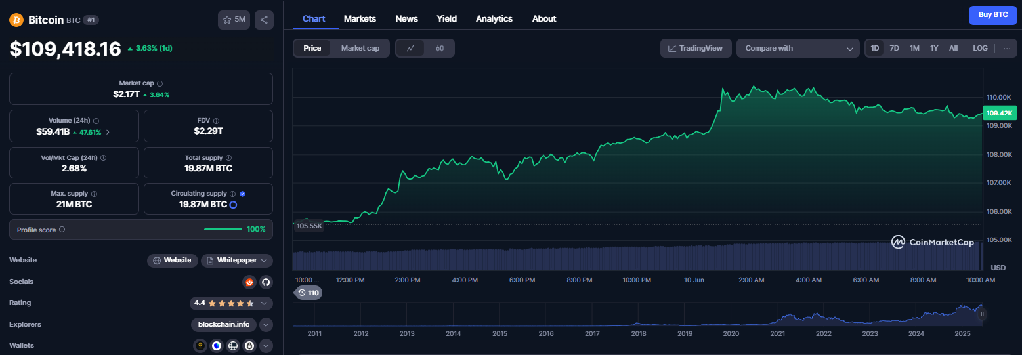The height and width of the screenshot is (355, 1022).
Task: Click the 105.55K opening price marker
Action: tap(309, 226)
